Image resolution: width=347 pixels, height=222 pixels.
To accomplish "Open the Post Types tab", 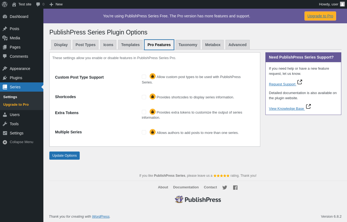I will (86, 45).
